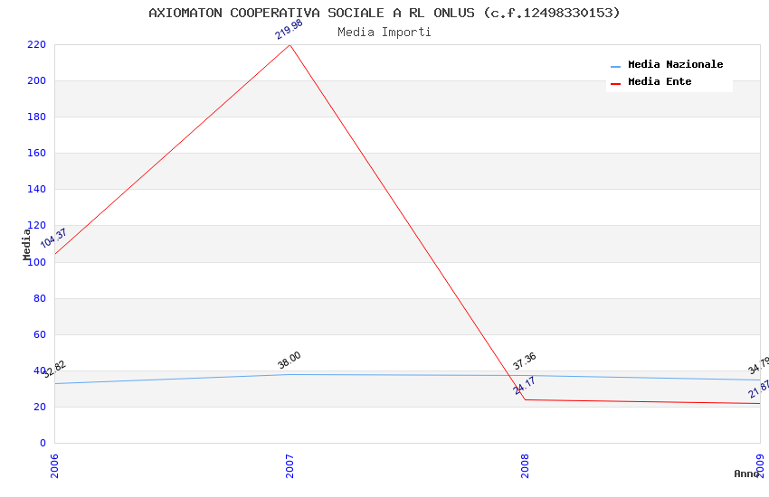Image resolution: width=769 pixels, height=497 pixels.
Task: Click the 20 y-axis tick label
Action: (x=40, y=407)
